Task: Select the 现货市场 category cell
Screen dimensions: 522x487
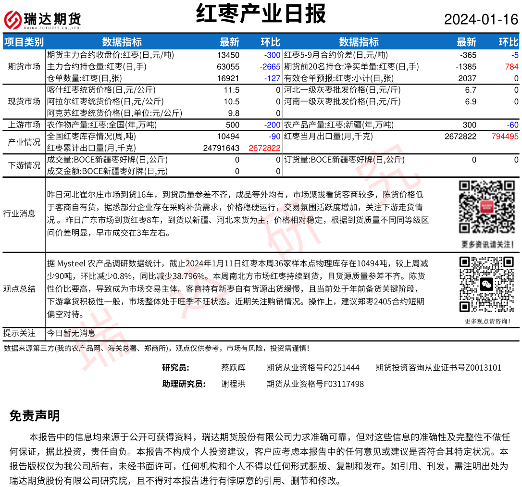Action: 24,101
